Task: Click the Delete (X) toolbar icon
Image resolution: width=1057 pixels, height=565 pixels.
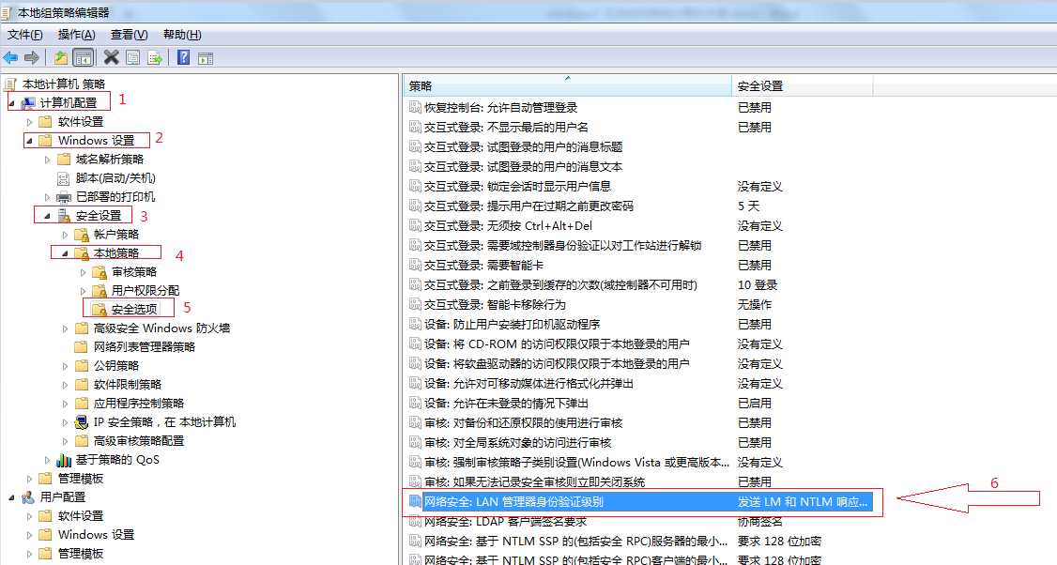Action: (x=111, y=58)
